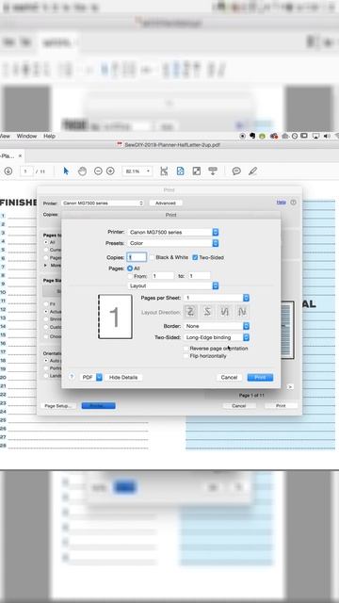Click the Full Screen mode icon

click(197, 171)
